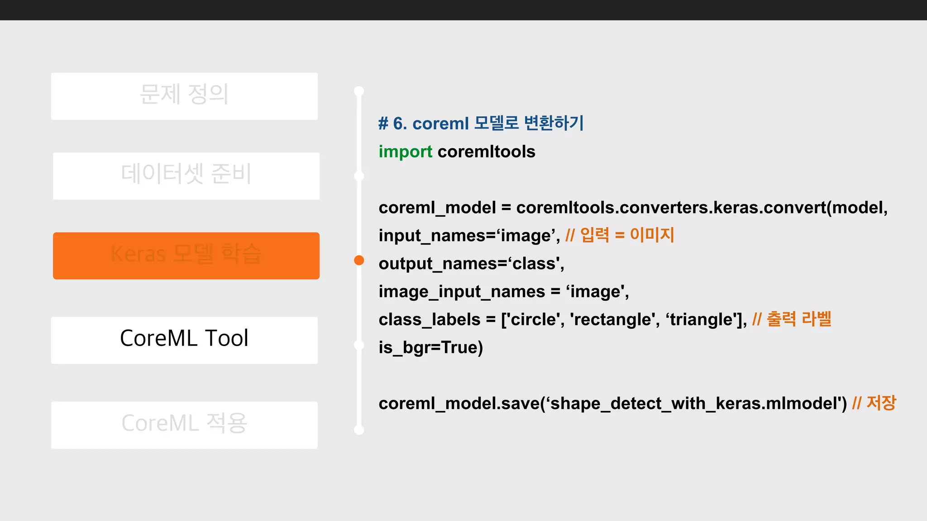The height and width of the screenshot is (521, 927).
Task: Click the orange timeline dot
Action: click(x=359, y=260)
